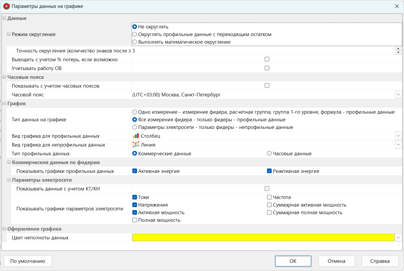The image size is (404, 271).
Task: Open help with the Справка button
Action: [x=380, y=261]
